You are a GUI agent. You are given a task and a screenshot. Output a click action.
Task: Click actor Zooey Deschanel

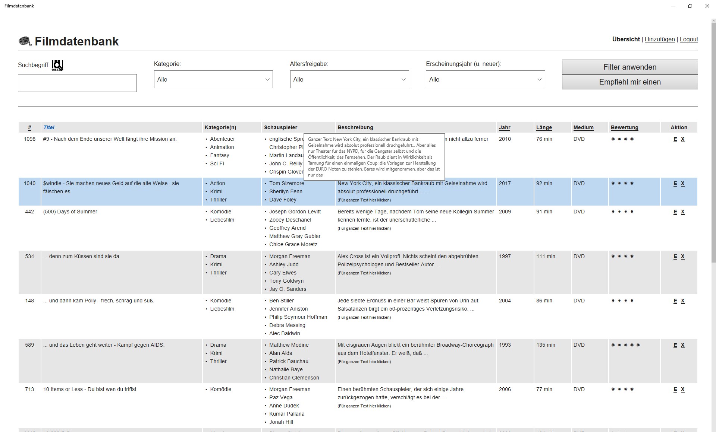coord(290,220)
